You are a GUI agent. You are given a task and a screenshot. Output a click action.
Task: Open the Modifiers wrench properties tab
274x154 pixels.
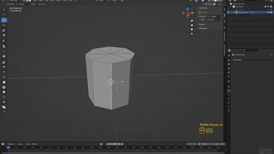(x=229, y=91)
